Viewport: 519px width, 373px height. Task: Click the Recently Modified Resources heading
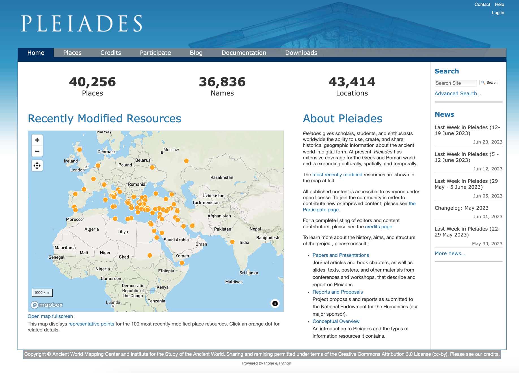[x=104, y=119]
